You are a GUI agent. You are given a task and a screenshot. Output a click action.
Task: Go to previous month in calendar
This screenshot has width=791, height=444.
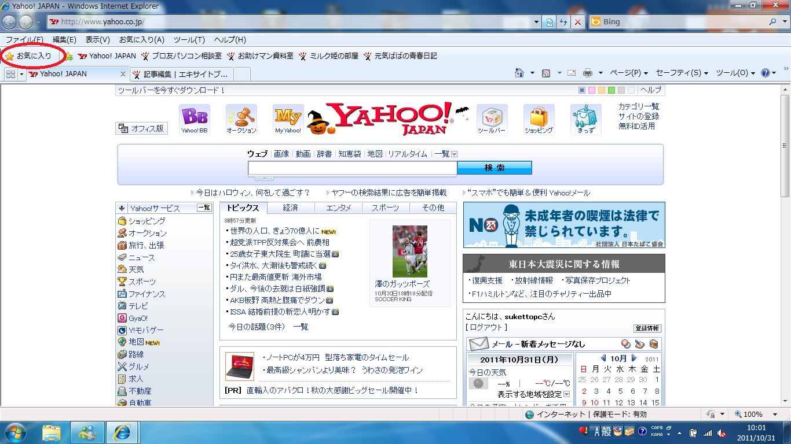pos(603,358)
